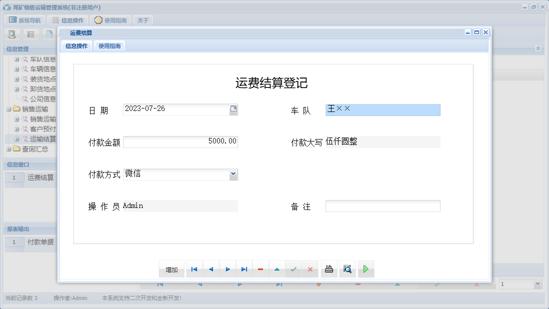
Task: Switch to the 使用指南 tab in the dialog
Action: 109,45
